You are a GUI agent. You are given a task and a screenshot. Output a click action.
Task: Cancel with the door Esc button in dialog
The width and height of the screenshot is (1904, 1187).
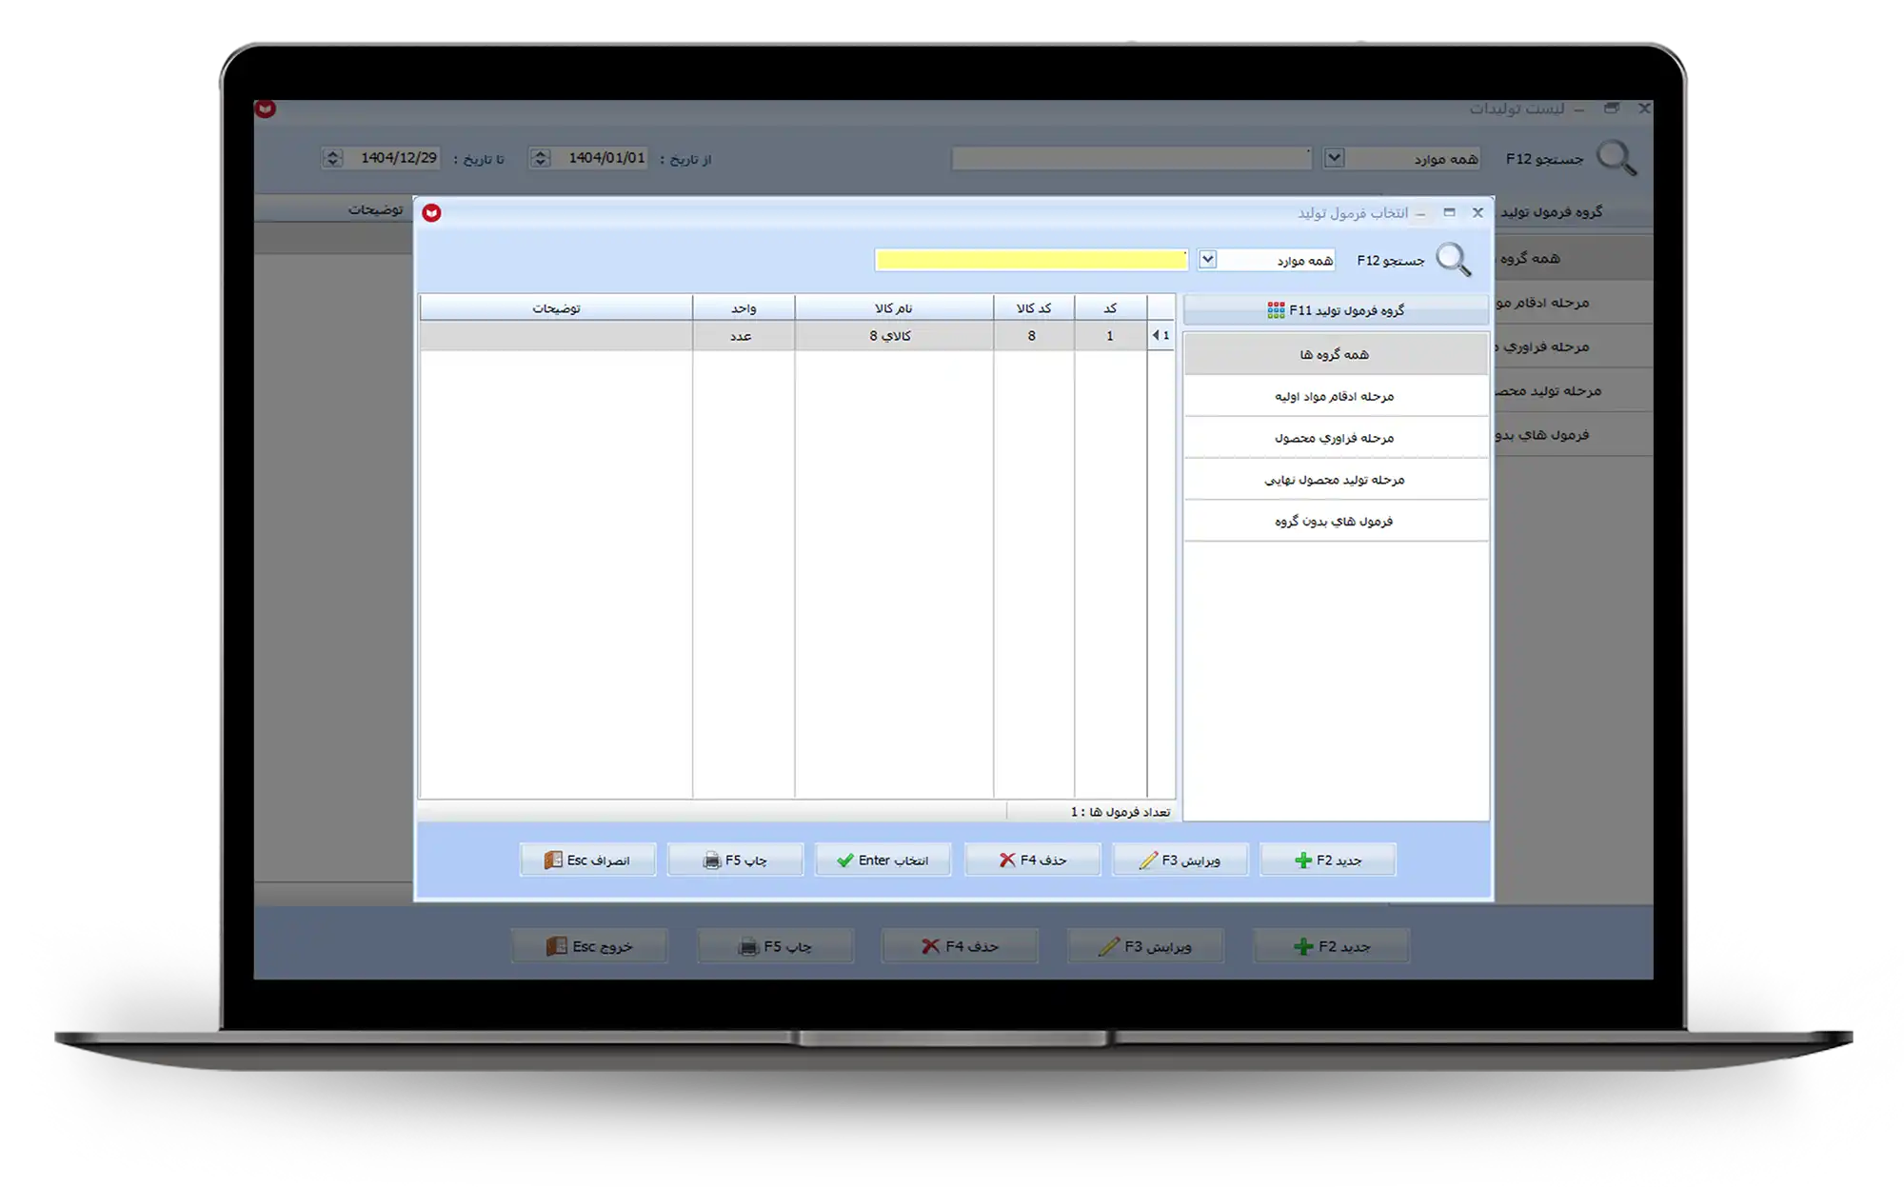coord(587,860)
